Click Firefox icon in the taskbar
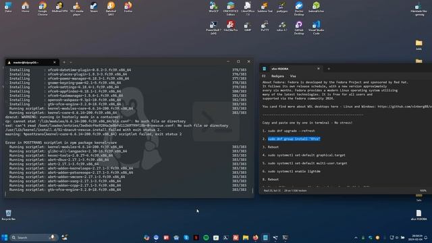432x243 pixels. 255,238
